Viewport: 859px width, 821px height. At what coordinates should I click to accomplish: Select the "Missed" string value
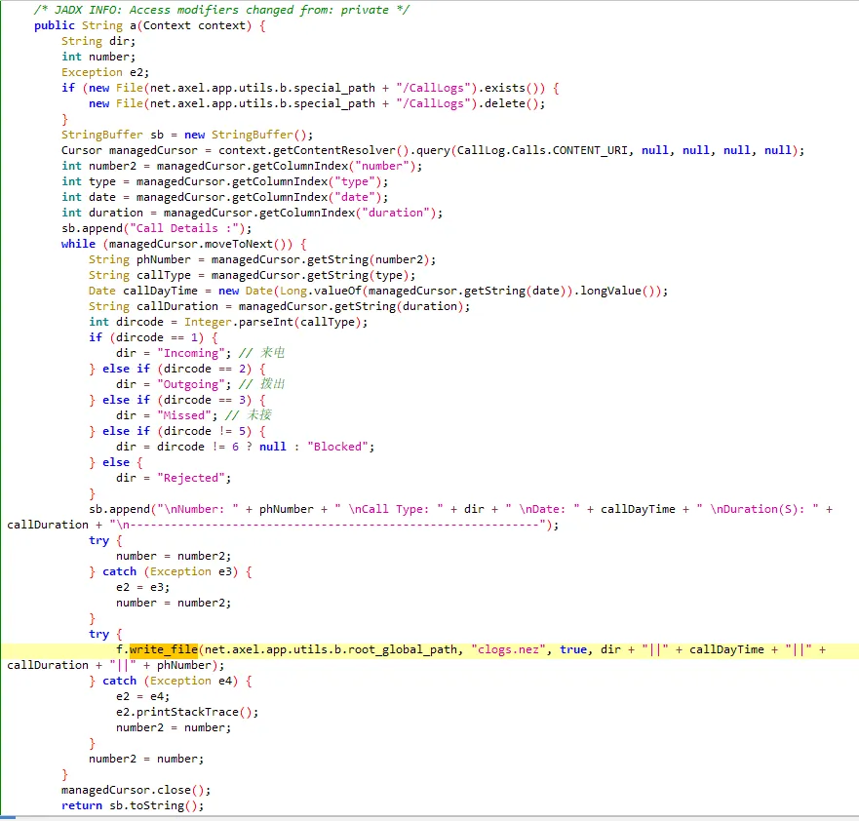(x=184, y=415)
